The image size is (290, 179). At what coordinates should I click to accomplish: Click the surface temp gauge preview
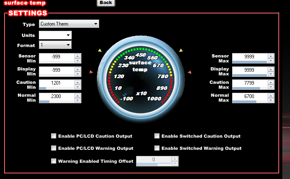[x=141, y=77]
